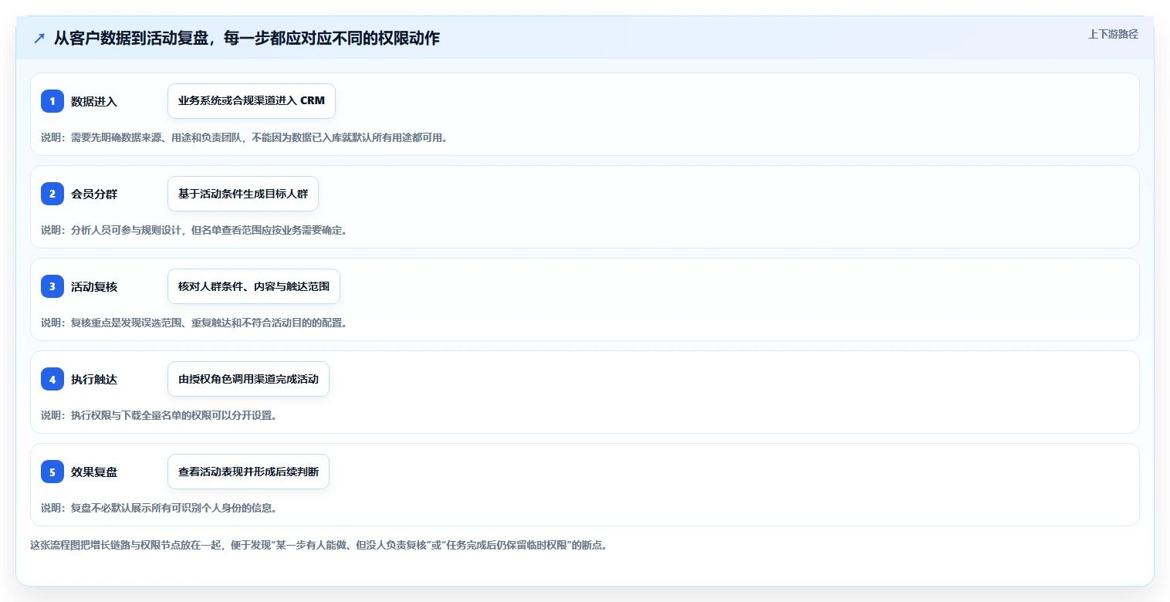Click the footer paragraph starting 这张流程图
This screenshot has height=602, width=1170.
point(319,546)
